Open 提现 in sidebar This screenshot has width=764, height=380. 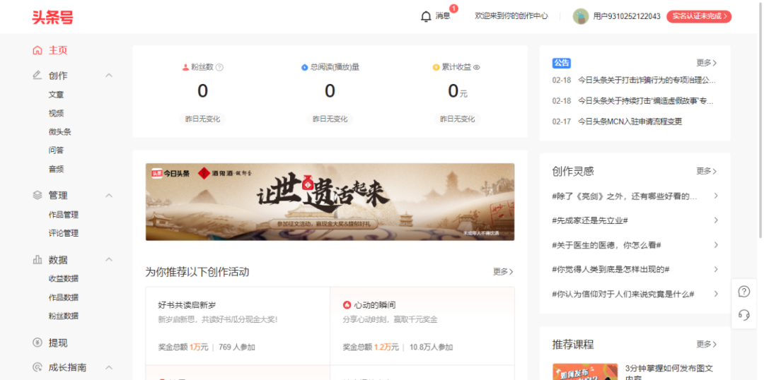(x=58, y=343)
